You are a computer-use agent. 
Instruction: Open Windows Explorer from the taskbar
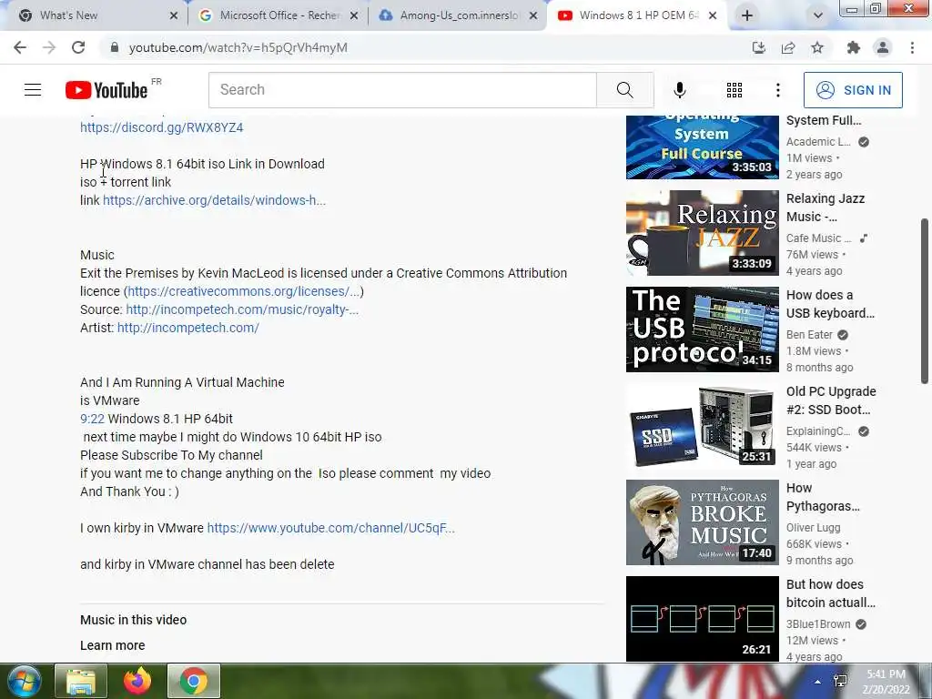pyautogui.click(x=81, y=681)
